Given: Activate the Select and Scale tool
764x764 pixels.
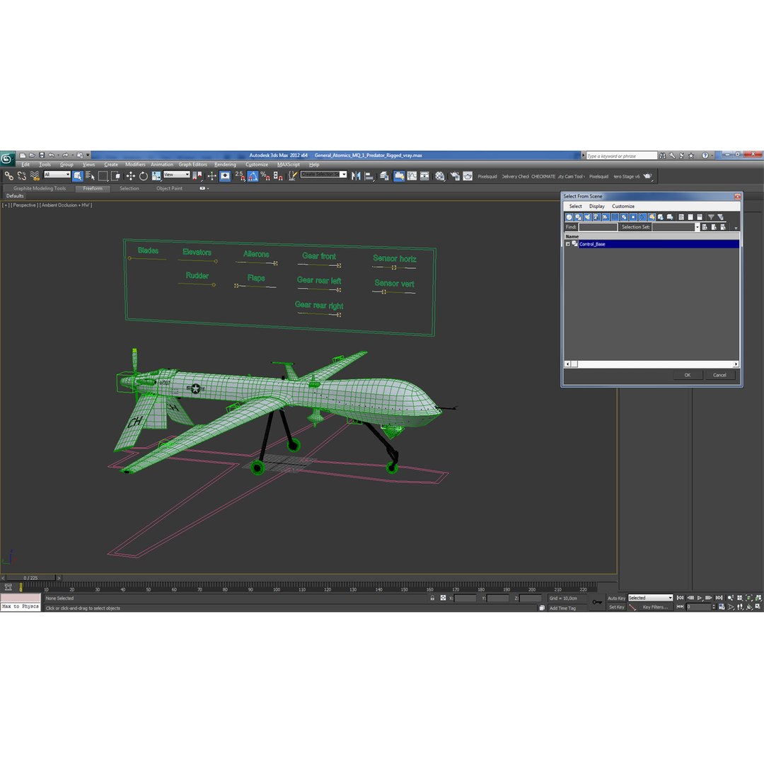Looking at the screenshot, I should 156,176.
